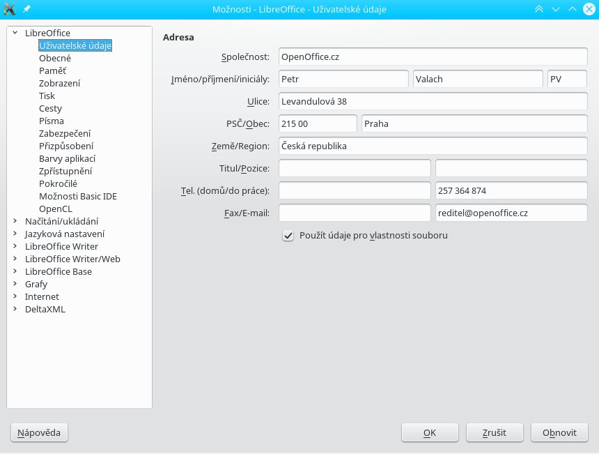The image size is (599, 454).
Task: Select the LibreOffice root category label
Action: point(48,33)
